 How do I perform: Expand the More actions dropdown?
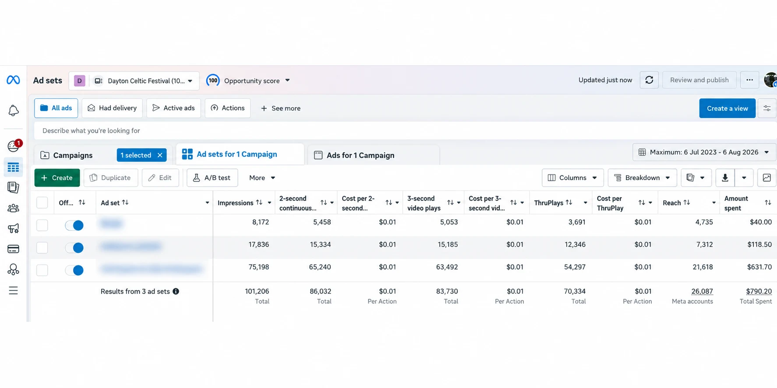click(x=262, y=178)
